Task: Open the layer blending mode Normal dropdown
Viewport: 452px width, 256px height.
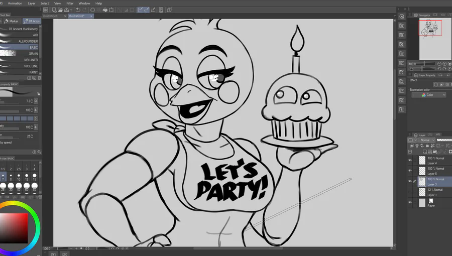Action: (426, 140)
